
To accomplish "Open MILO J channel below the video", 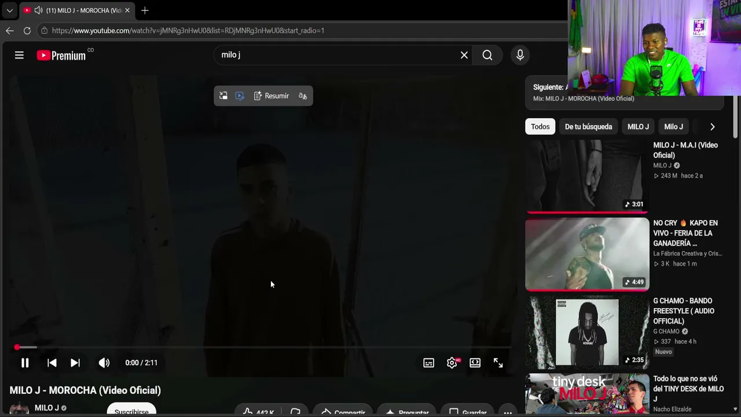I will click(x=47, y=408).
